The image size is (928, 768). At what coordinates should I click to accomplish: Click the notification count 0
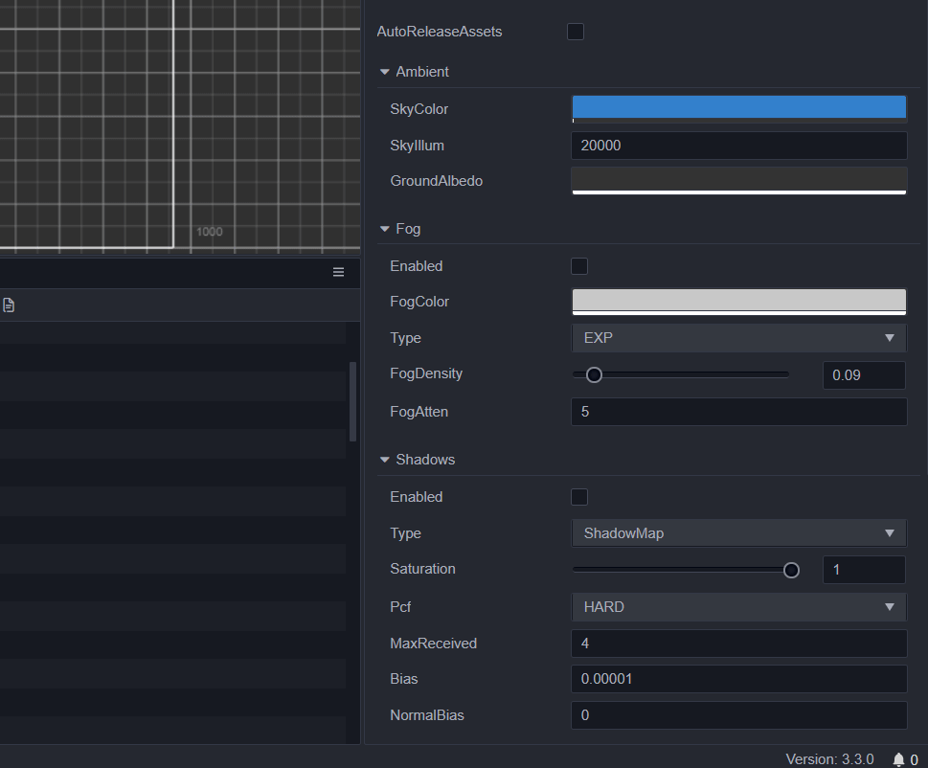coord(914,759)
